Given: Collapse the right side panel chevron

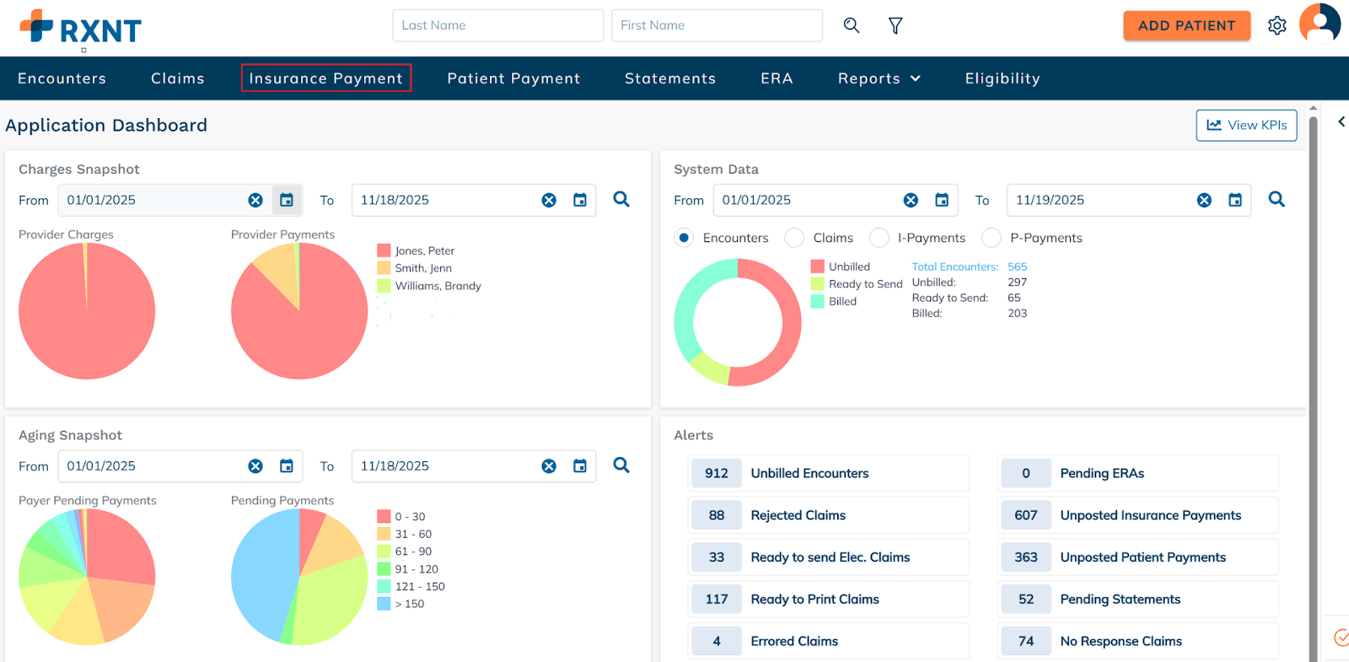Looking at the screenshot, I should click(x=1341, y=122).
